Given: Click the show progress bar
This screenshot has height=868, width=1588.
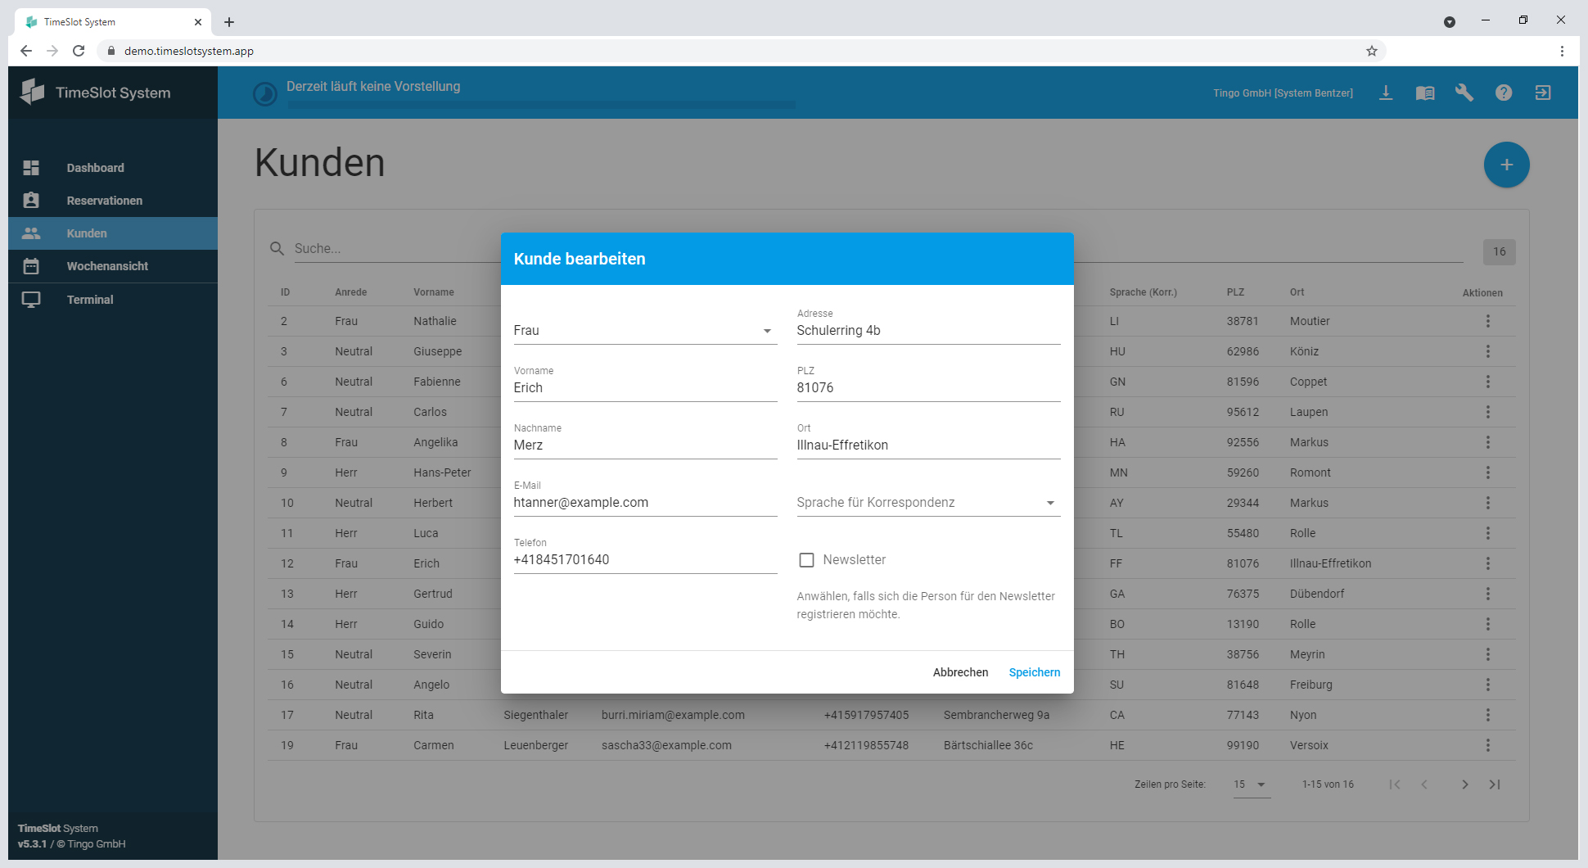Looking at the screenshot, I should tap(541, 105).
